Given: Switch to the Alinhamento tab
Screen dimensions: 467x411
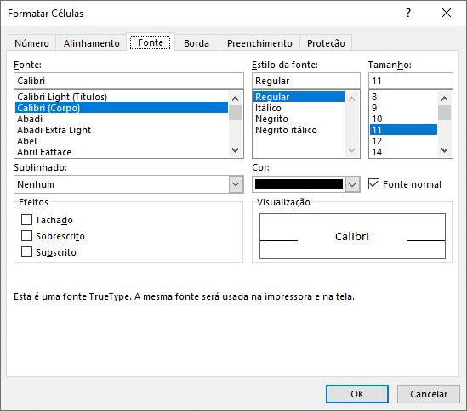Looking at the screenshot, I should click(91, 43).
